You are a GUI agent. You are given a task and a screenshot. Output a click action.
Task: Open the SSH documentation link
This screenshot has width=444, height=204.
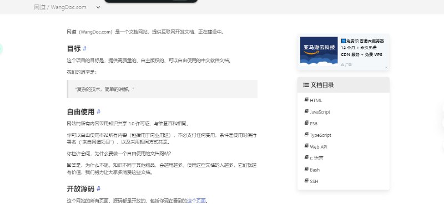point(314,181)
